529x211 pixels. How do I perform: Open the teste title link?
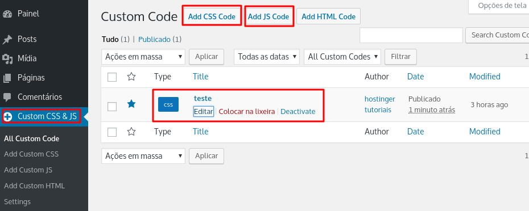[202, 99]
